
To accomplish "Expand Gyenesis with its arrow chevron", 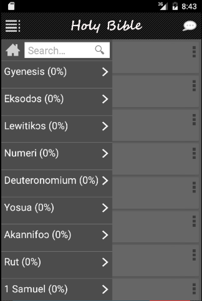I will [105, 72].
